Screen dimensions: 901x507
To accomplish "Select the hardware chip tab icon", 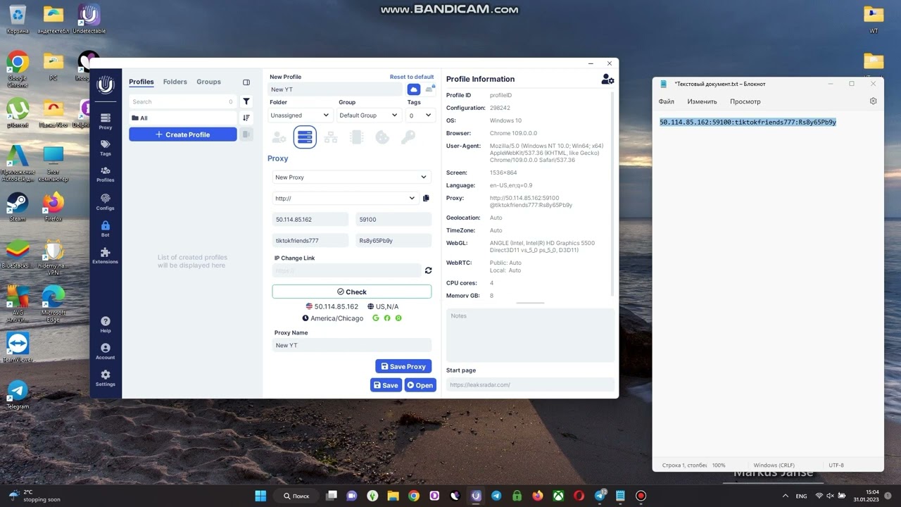I will coord(357,137).
